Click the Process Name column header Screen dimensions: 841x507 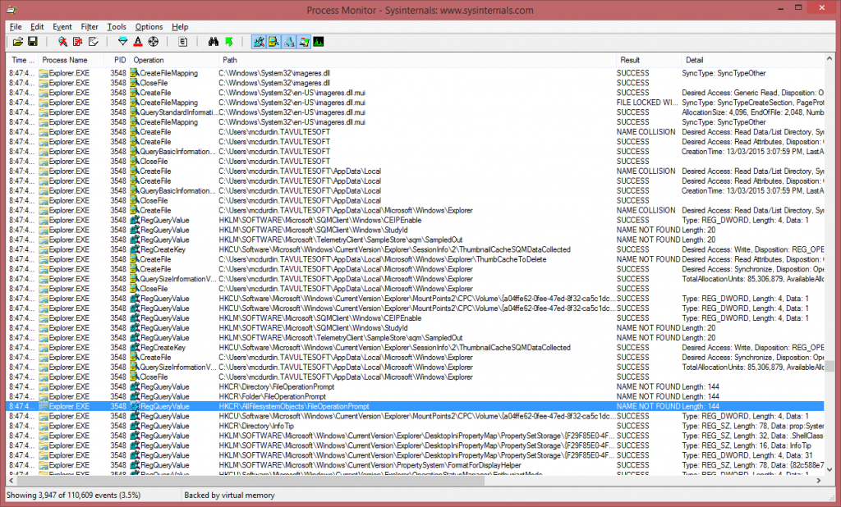(72, 60)
